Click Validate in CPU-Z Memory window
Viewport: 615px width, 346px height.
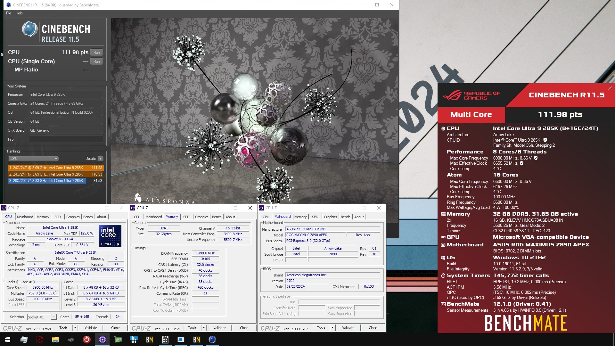pos(219,328)
